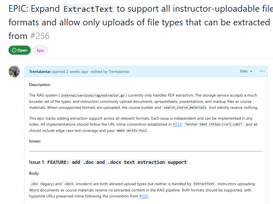Expand the three-dot comment actions menu
The height and width of the screenshot is (204, 273).
click(262, 71)
